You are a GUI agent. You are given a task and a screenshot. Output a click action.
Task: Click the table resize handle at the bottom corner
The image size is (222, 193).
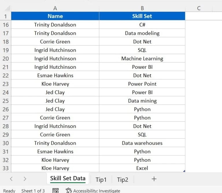[184, 171]
